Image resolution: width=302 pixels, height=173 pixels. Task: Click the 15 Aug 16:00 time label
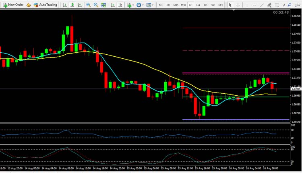tap(203, 169)
